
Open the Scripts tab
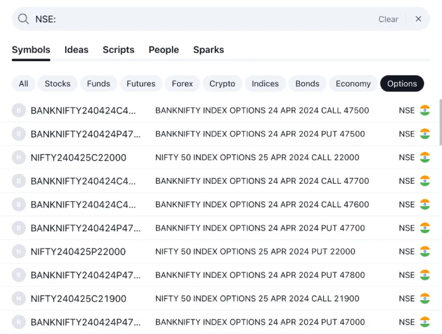coord(118,50)
